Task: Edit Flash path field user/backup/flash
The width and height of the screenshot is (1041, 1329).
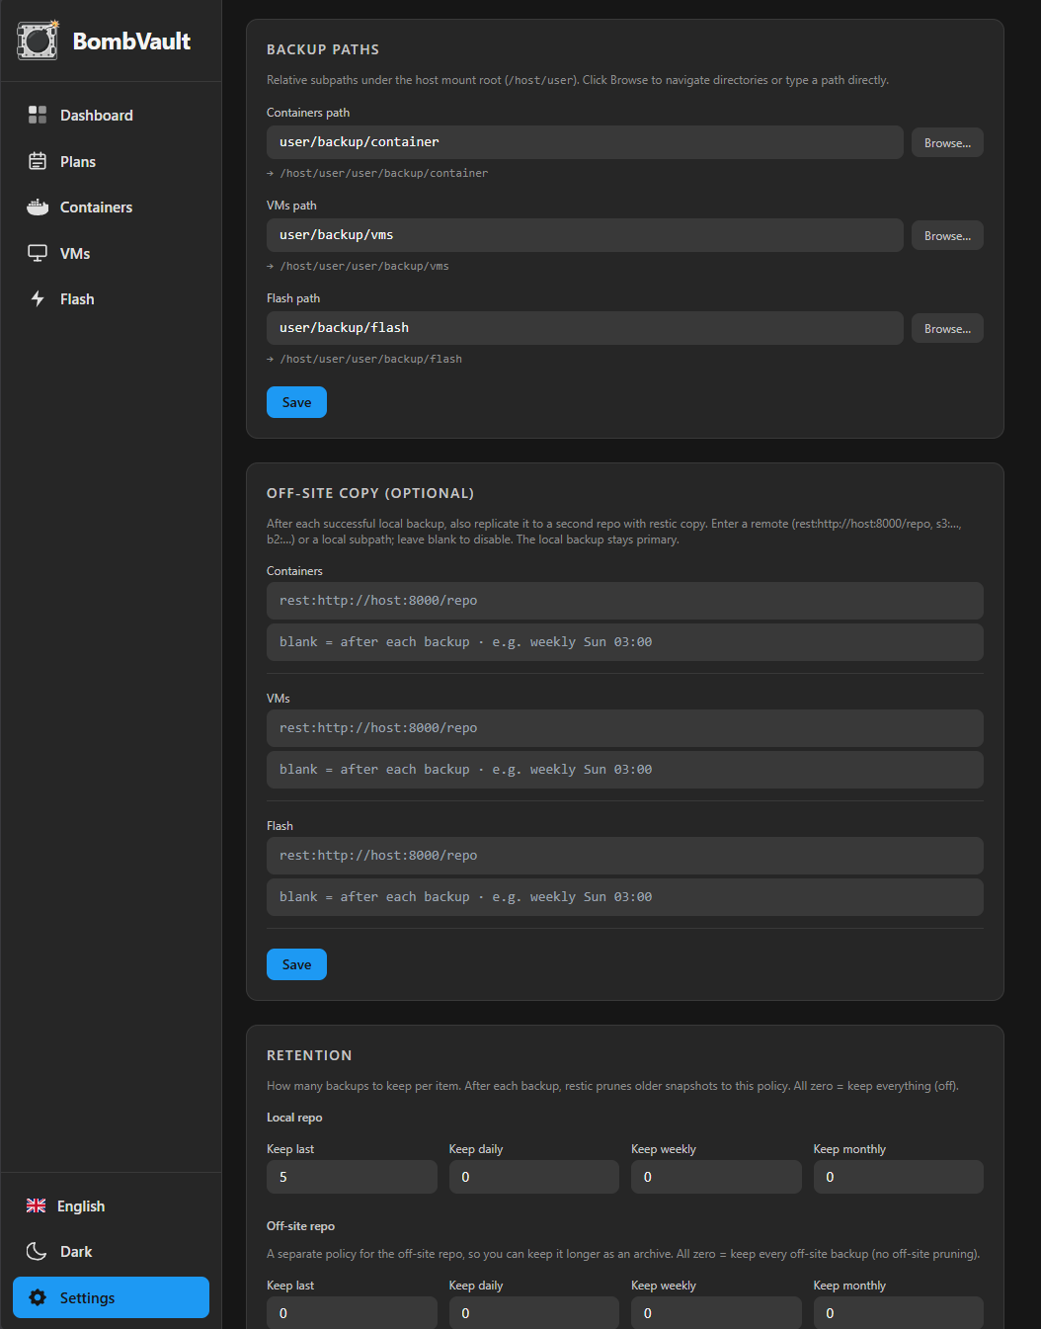Action: point(585,328)
